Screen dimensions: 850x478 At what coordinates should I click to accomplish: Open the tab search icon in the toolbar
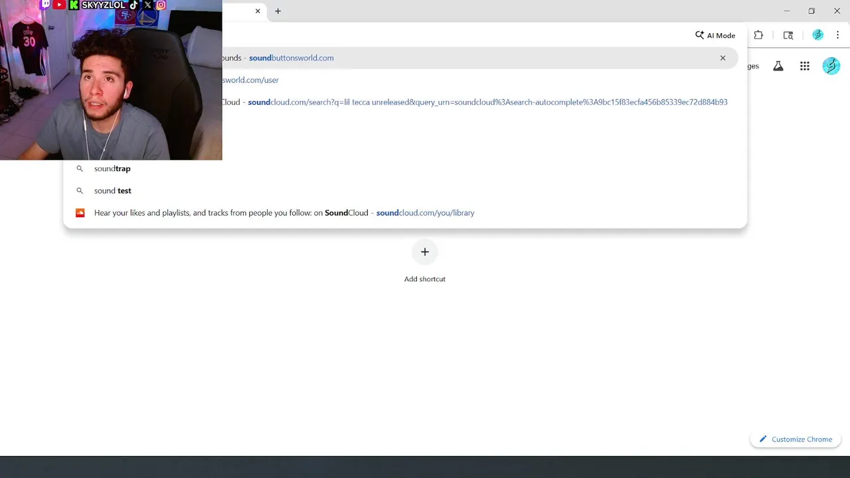(788, 35)
